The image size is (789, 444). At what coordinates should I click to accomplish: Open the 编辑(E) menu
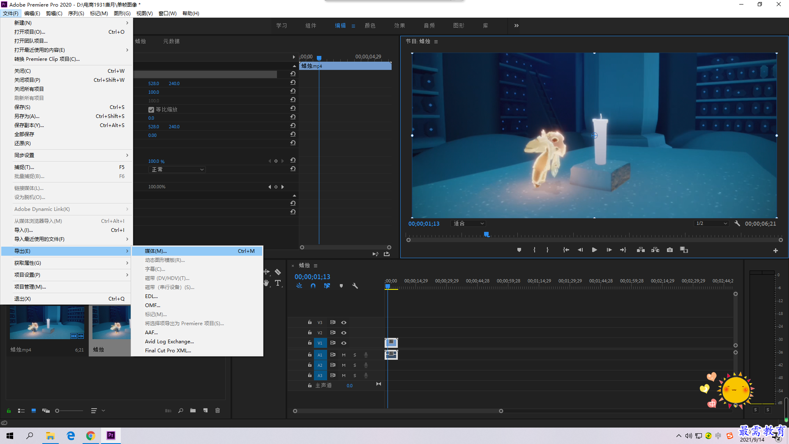tap(32, 13)
